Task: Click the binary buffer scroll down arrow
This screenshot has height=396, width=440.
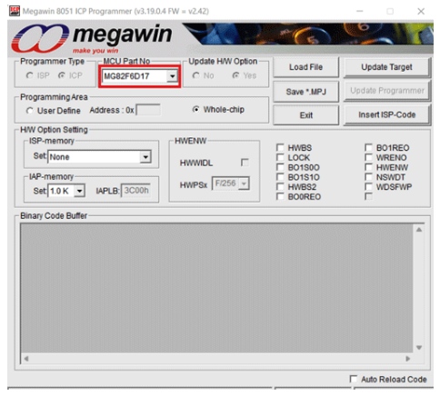Action: click(419, 347)
